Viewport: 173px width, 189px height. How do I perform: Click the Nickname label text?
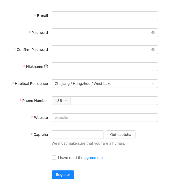pos(35,67)
